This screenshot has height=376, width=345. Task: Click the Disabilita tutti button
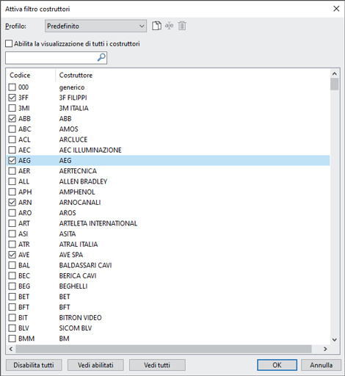point(34,365)
